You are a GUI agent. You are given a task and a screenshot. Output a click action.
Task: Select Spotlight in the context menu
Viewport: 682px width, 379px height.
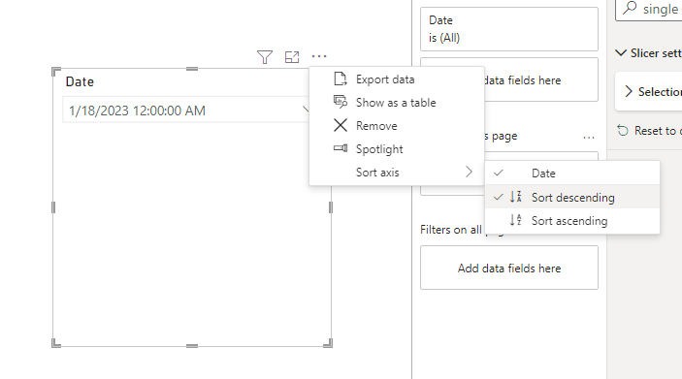[397, 149]
